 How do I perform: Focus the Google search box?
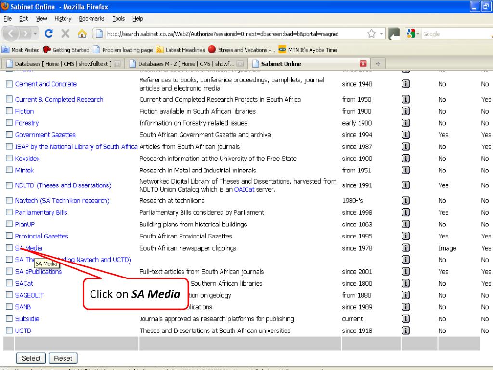[456, 34]
